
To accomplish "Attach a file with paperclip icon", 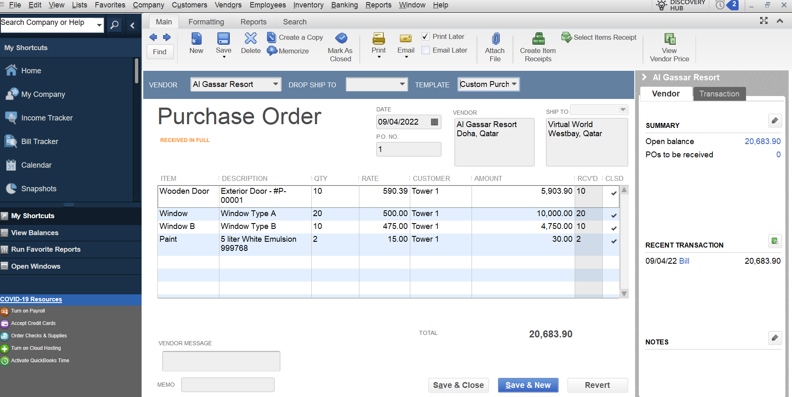I will (x=495, y=39).
